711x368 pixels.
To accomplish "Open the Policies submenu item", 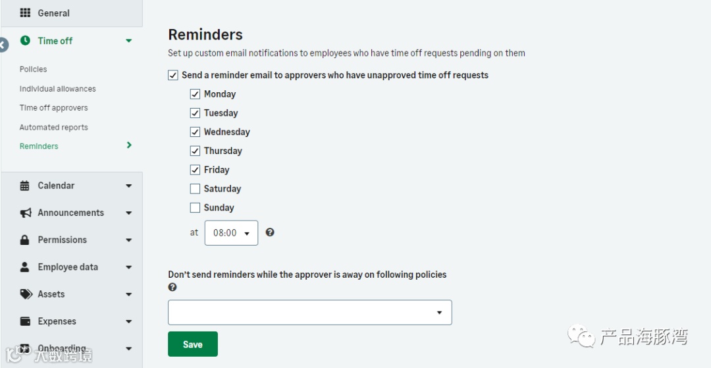I will pos(33,69).
